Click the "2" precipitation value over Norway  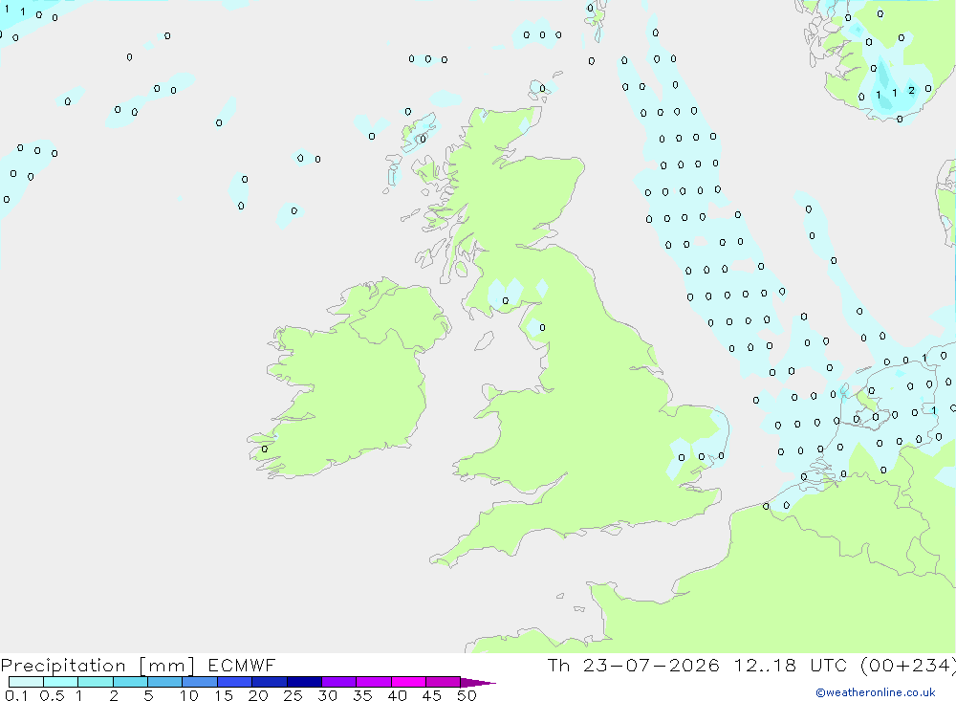tap(911, 90)
